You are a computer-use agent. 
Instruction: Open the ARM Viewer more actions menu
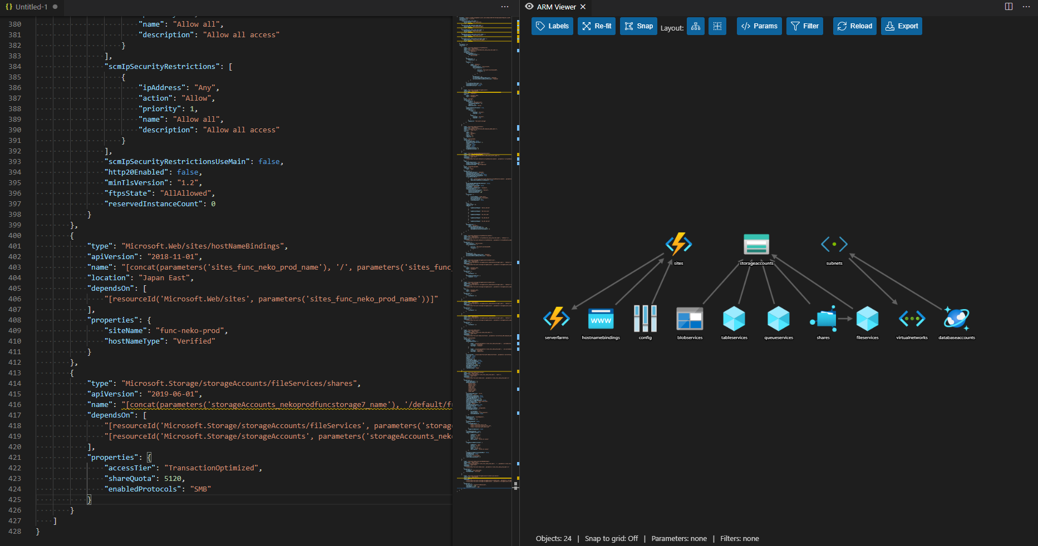pyautogui.click(x=1027, y=7)
